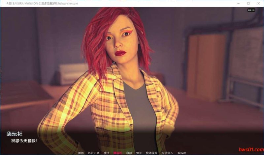Open 历史记录 history log
The width and height of the screenshot is (264, 155).
[93, 153]
